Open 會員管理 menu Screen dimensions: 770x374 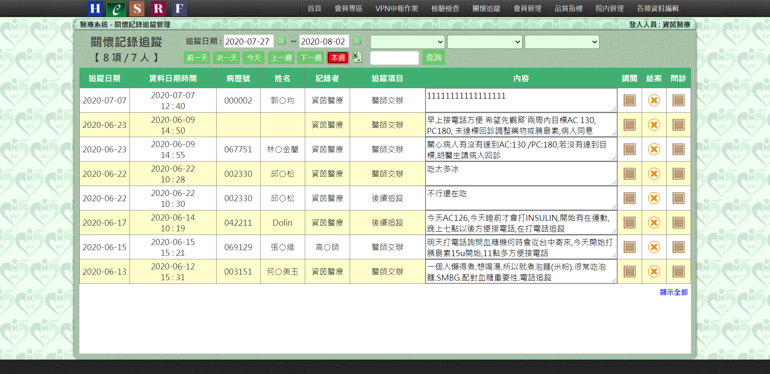point(527,8)
